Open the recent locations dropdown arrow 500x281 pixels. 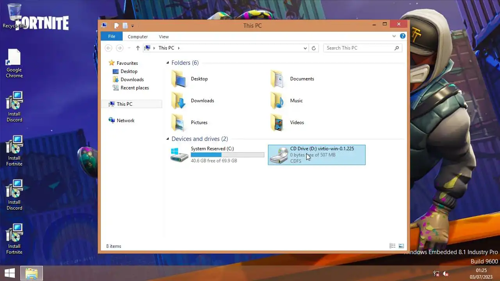(129, 48)
